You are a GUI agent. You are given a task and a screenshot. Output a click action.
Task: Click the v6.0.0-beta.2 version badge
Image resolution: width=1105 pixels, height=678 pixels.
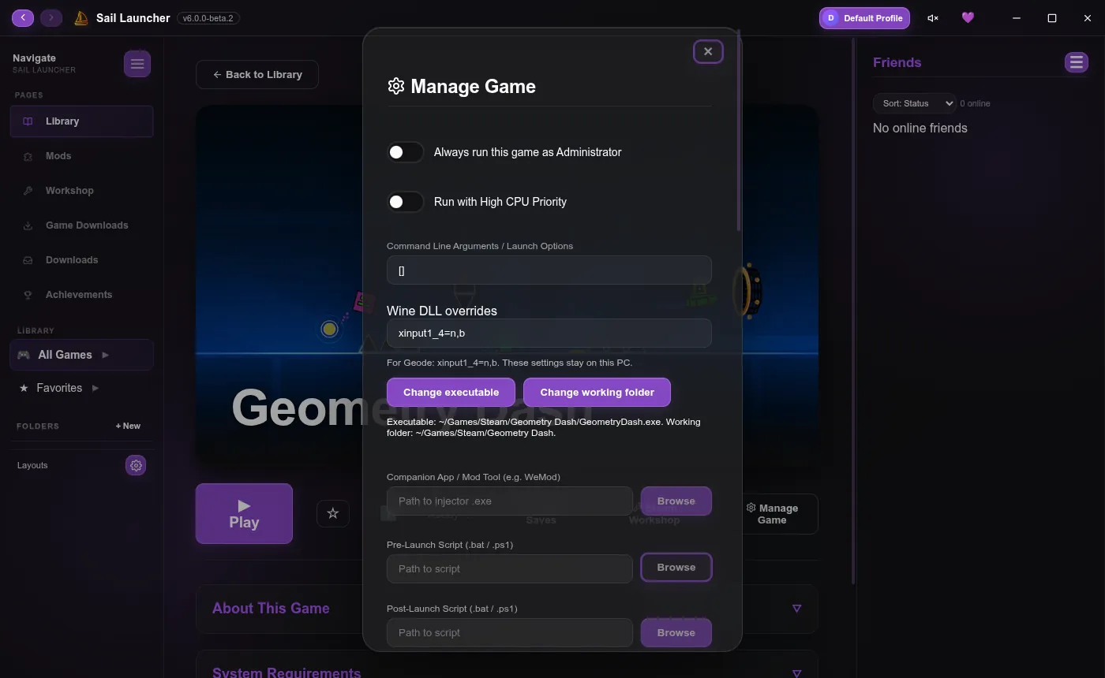(208, 18)
